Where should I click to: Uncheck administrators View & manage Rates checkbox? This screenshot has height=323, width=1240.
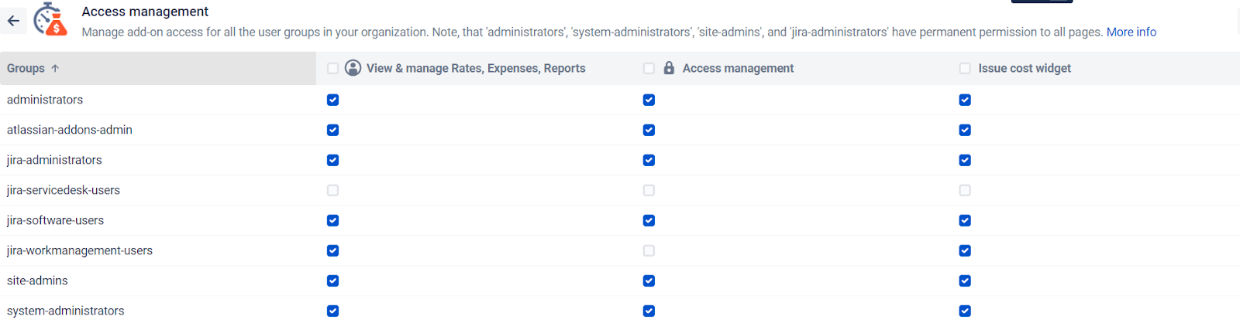(333, 100)
